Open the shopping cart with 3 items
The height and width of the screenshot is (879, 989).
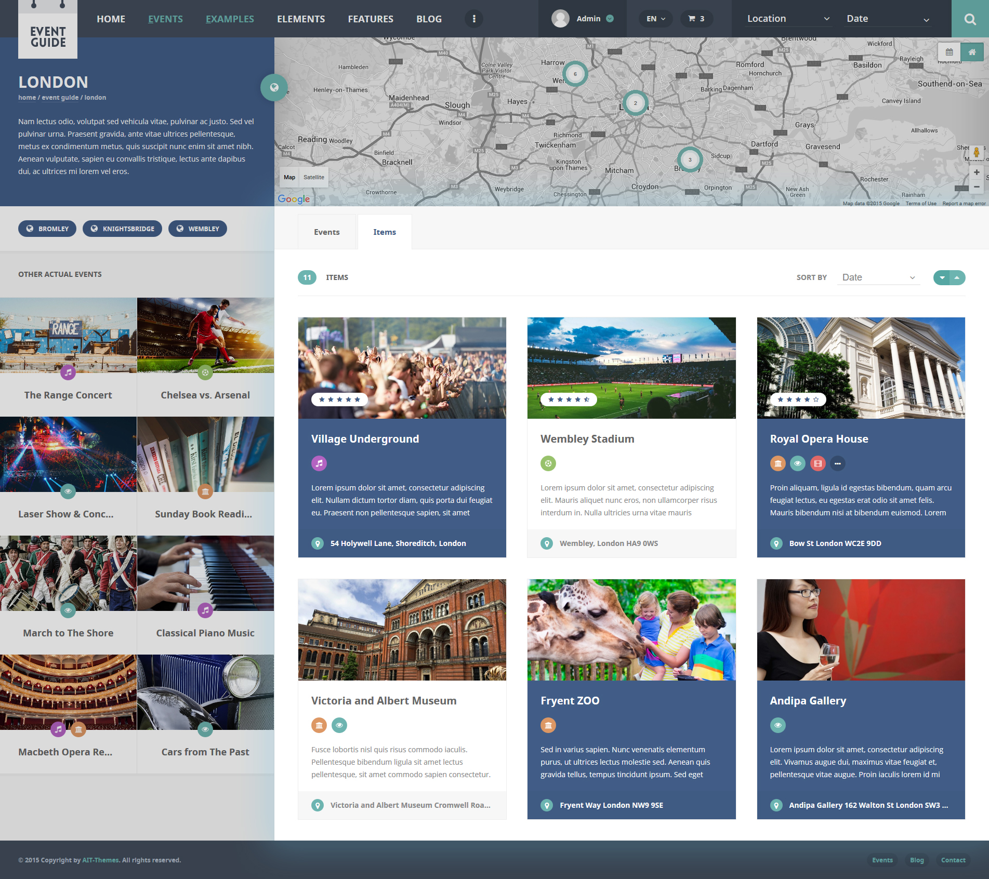pyautogui.click(x=696, y=19)
